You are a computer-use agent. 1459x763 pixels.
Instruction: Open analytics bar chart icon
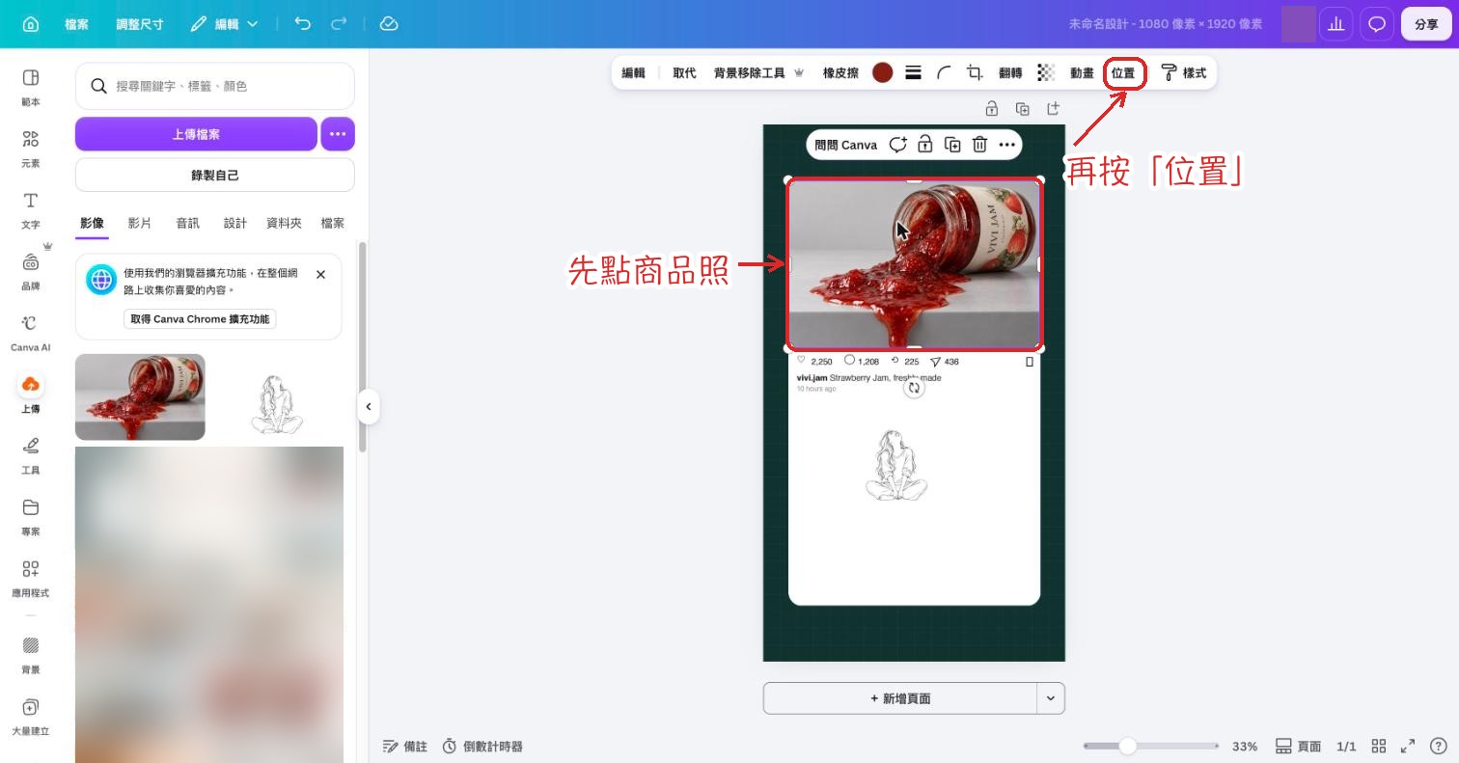1336,24
